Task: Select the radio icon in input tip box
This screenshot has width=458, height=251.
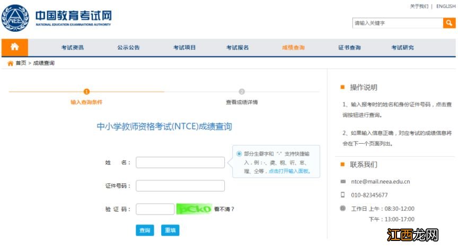Action: (x=239, y=154)
